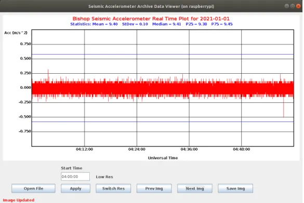Advance using the Next Img button
Image resolution: width=304 pixels, height=203 pixels.
click(x=195, y=188)
